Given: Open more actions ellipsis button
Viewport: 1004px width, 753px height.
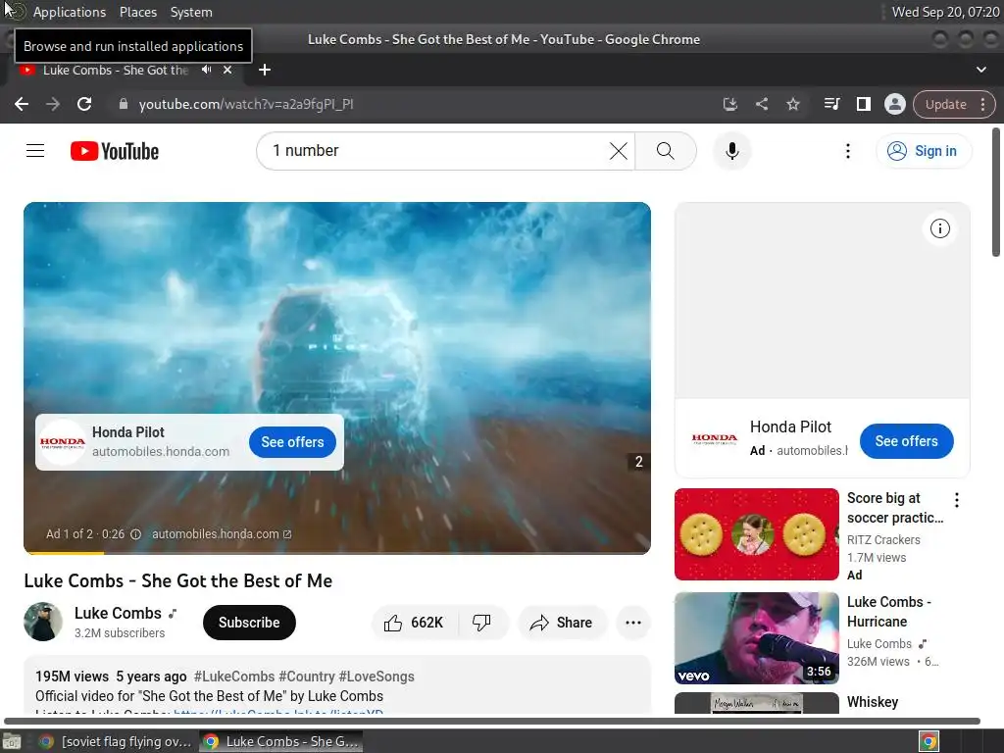Looking at the screenshot, I should click(x=632, y=623).
